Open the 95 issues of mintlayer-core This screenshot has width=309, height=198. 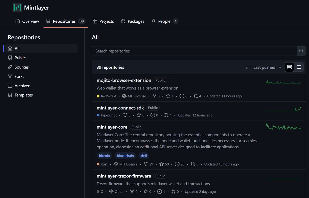pos(180,164)
